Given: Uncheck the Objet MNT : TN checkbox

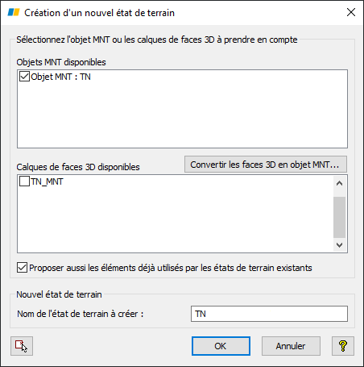Looking at the screenshot, I should pyautogui.click(x=24, y=77).
